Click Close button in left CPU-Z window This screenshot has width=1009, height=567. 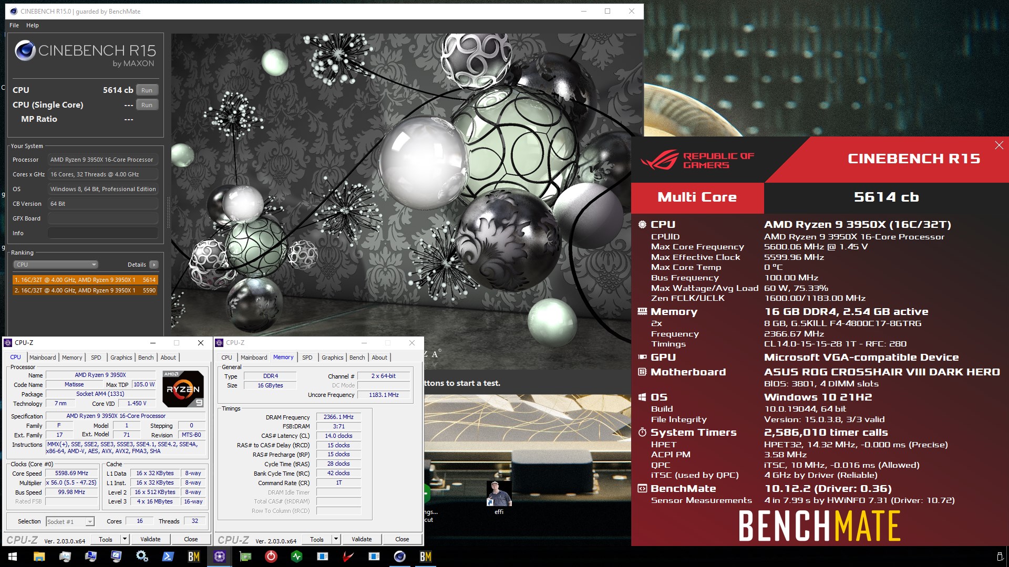click(191, 539)
